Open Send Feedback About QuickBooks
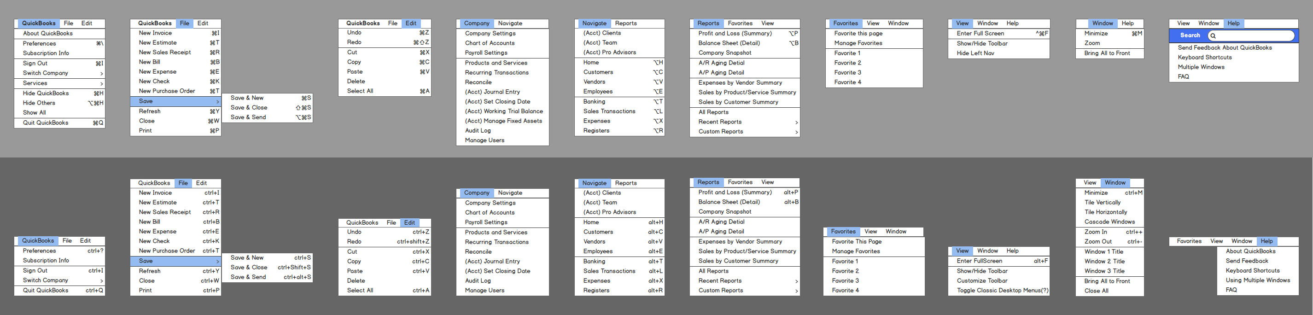This screenshot has height=315, width=1313. 1233,48
